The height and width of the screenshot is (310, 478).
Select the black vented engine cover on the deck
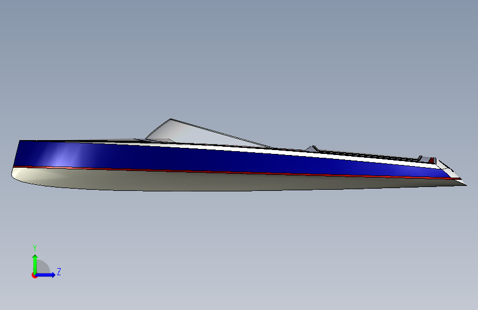click(x=369, y=155)
